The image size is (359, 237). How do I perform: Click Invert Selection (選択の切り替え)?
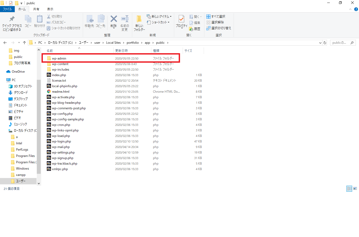pos(219,28)
